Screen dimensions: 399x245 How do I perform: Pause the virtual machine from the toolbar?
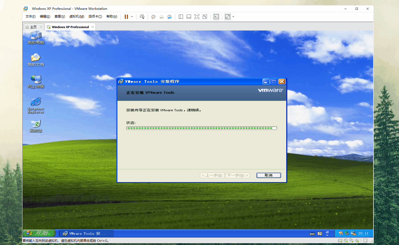coord(126,17)
